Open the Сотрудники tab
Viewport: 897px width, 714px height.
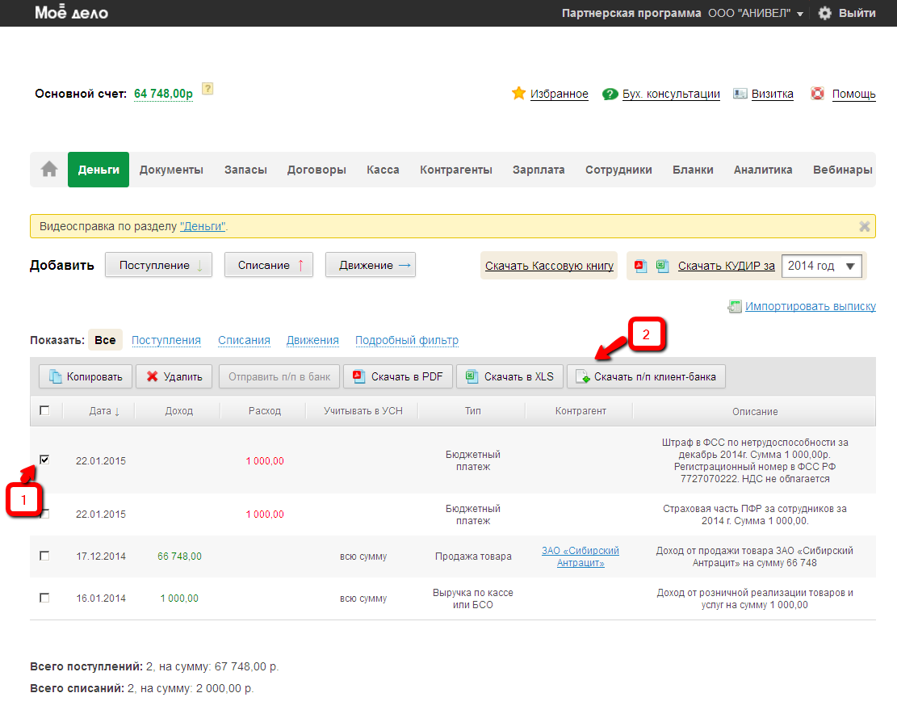point(618,170)
